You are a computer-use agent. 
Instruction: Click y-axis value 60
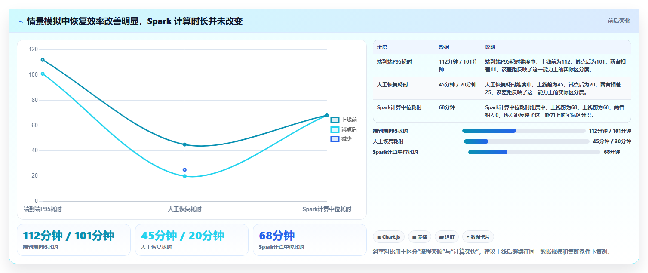click(x=35, y=126)
